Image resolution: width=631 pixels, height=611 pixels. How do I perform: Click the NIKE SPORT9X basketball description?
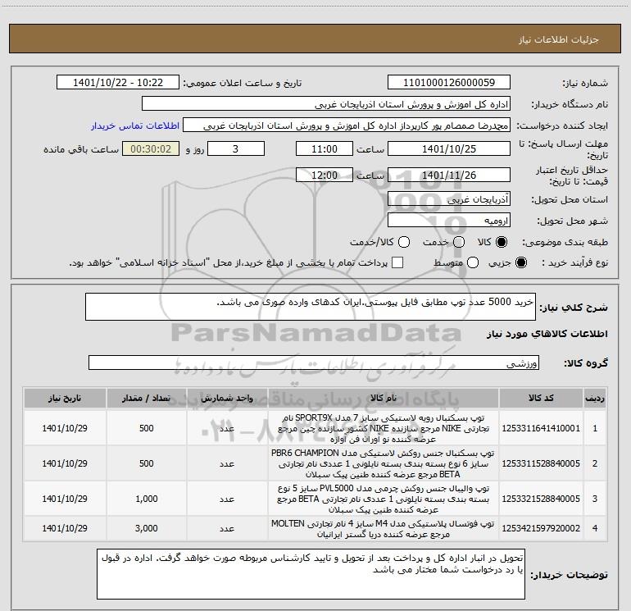(384, 428)
